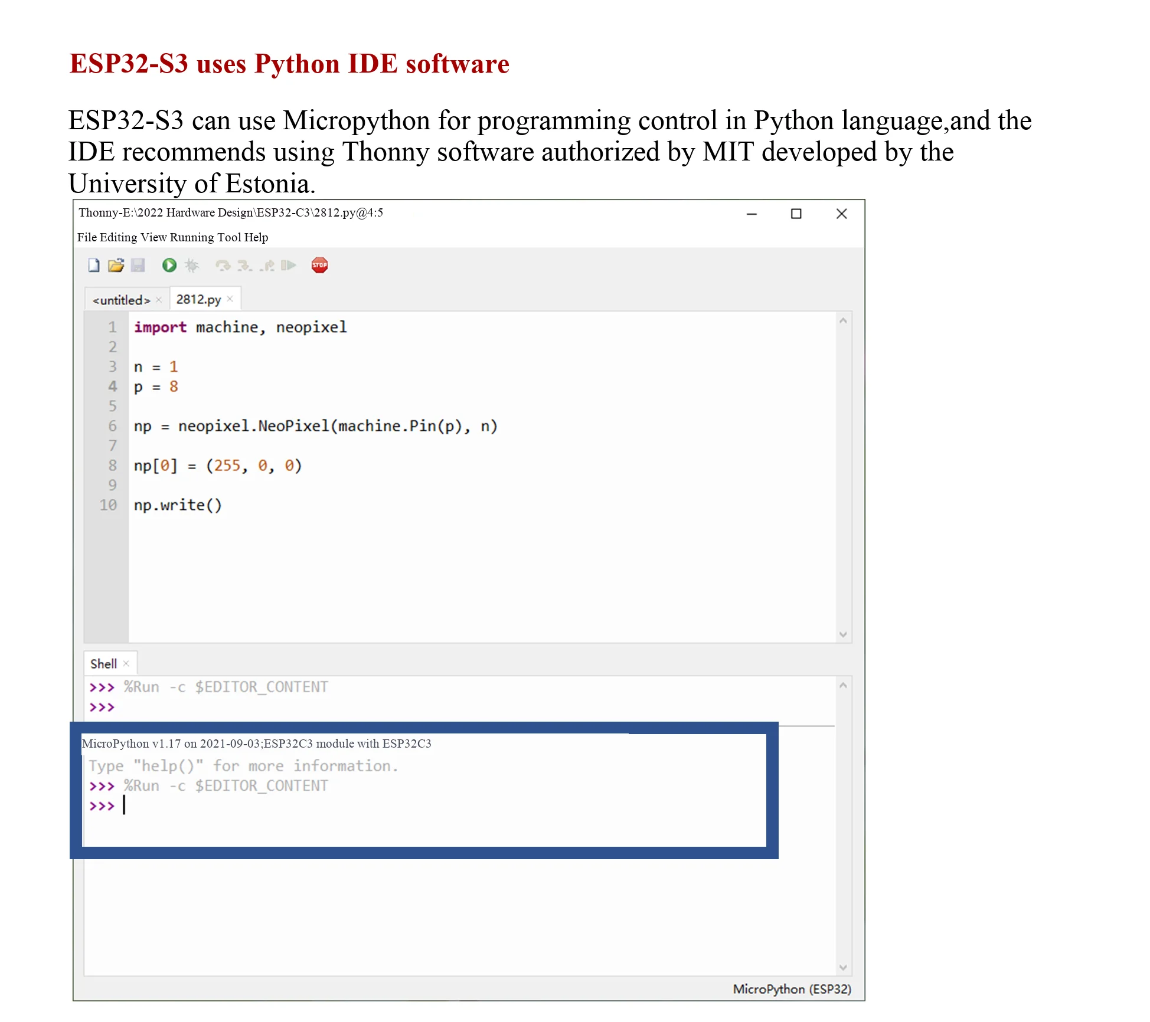Click the Step into icon
Screen dimensions: 1150x1022
click(x=244, y=266)
